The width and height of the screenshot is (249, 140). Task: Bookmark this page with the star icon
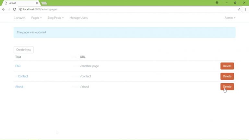[239, 9]
